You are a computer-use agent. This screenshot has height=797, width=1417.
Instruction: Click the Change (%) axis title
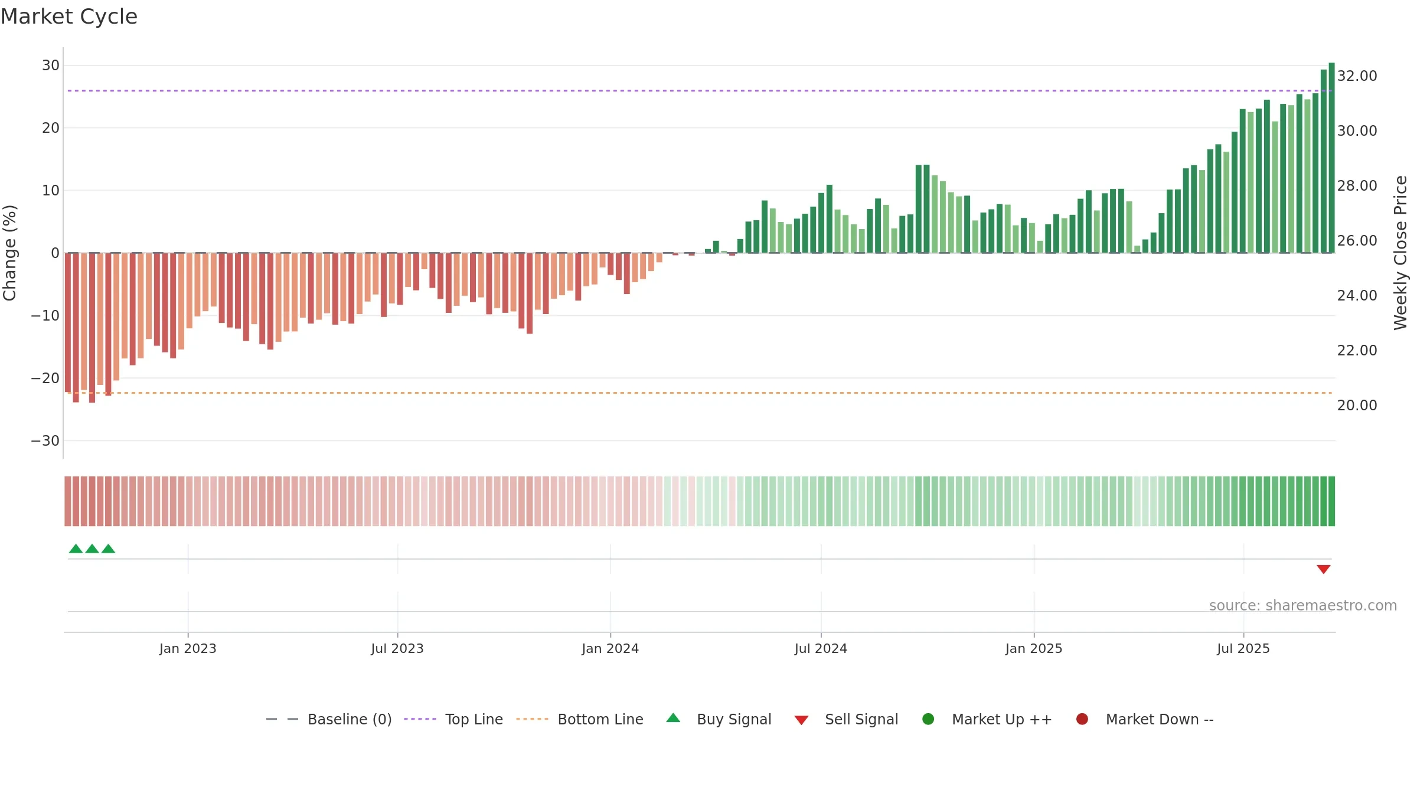9,253
